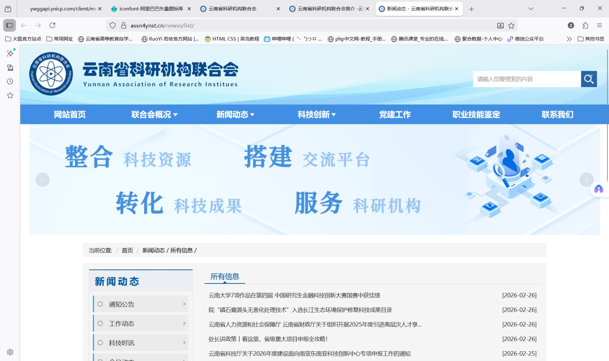This screenshot has width=609, height=361.
Task: Switch to the iconfont browser tab
Action: (x=148, y=8)
